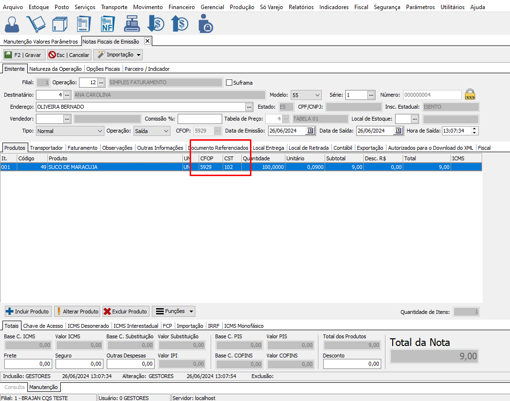
Task: Switch to the Transportador tab
Action: (46, 148)
